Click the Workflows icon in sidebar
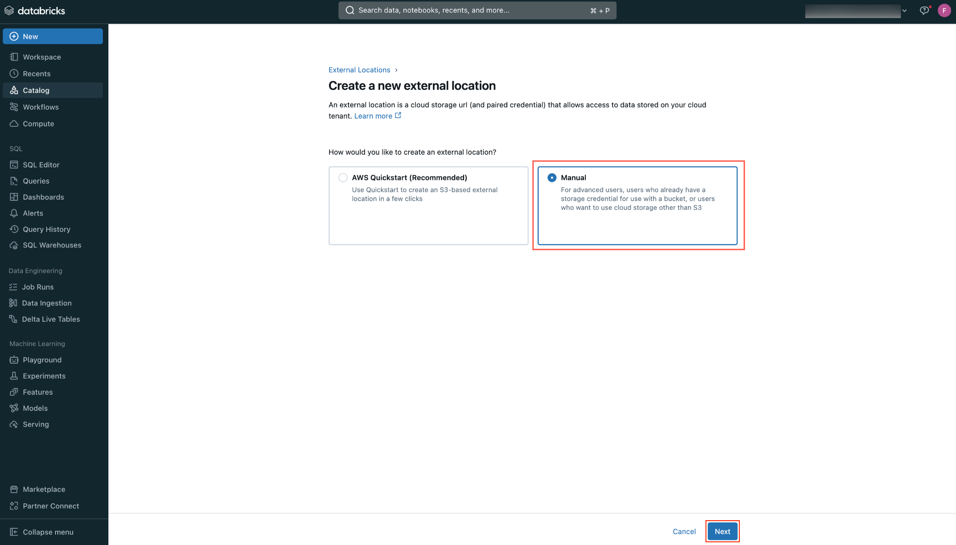Image resolution: width=956 pixels, height=545 pixels. pos(14,107)
